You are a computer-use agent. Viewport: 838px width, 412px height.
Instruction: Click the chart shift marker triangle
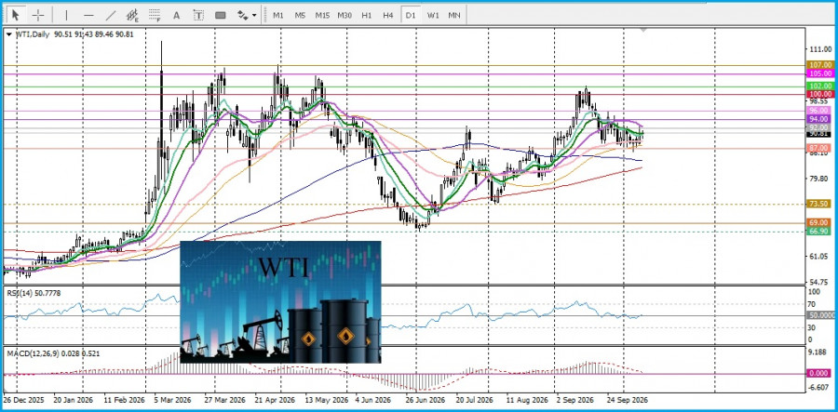pyautogui.click(x=643, y=30)
